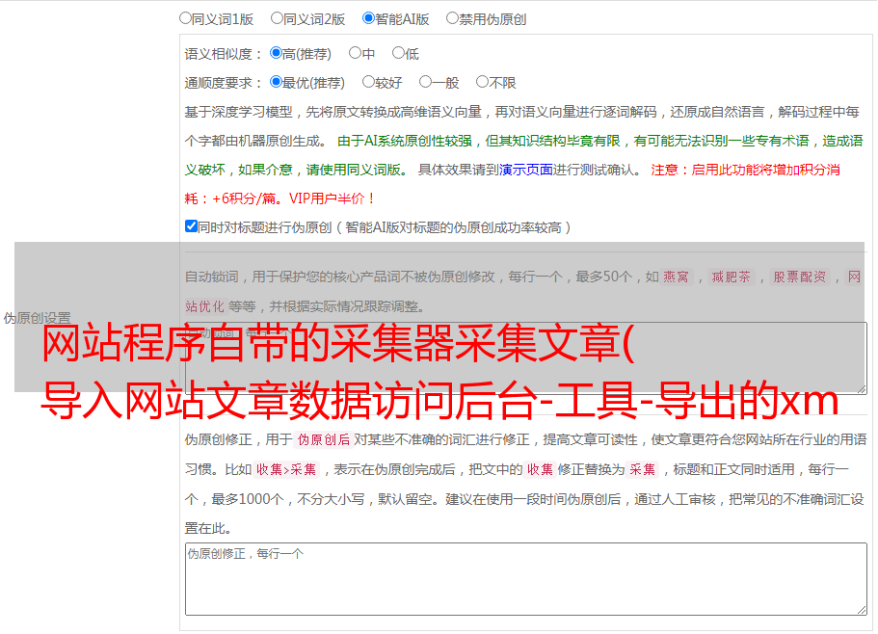Click the 伪原创设置 label on the left
Image resolution: width=878 pixels, height=634 pixels.
coord(37,318)
